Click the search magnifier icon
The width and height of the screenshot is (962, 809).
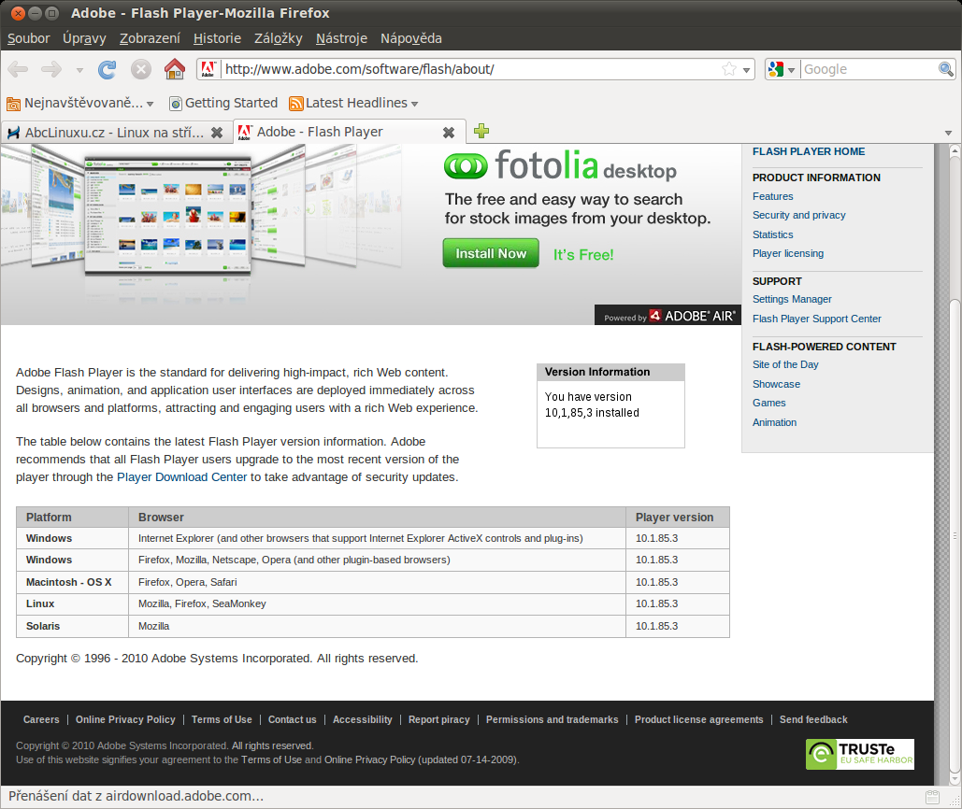coord(945,69)
